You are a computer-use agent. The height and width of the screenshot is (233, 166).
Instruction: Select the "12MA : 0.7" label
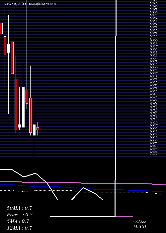pyautogui.click(x=19, y=228)
